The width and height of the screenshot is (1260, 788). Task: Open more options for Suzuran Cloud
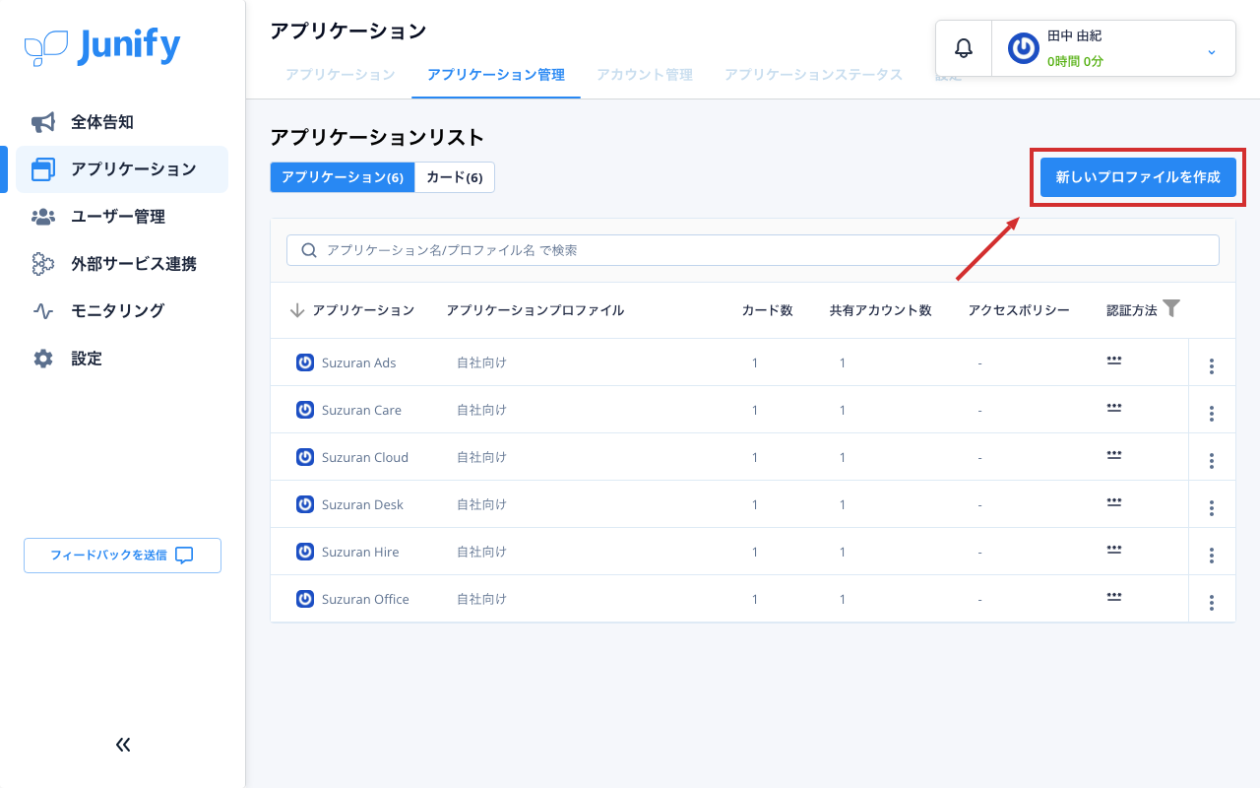point(1212,461)
